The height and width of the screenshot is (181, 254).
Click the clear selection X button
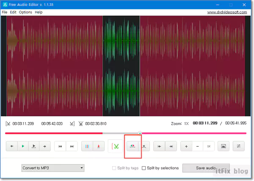(x=144, y=146)
